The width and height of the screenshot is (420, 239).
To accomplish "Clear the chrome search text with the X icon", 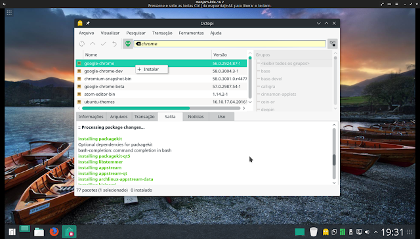I will (x=138, y=44).
